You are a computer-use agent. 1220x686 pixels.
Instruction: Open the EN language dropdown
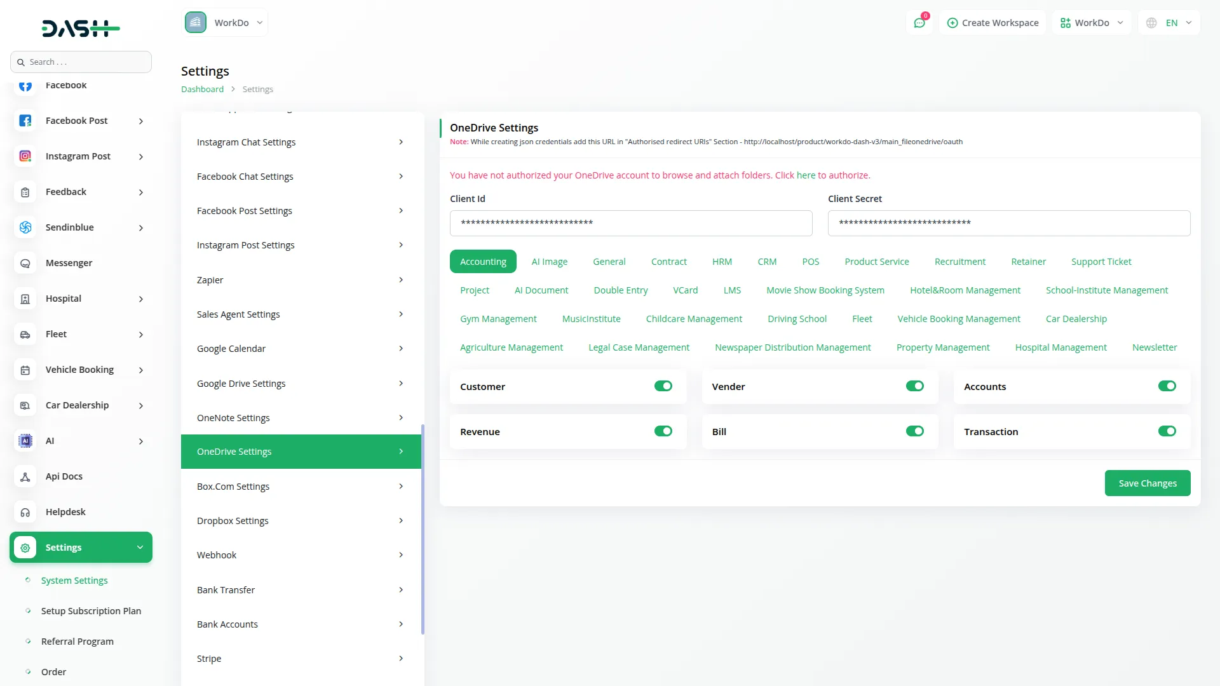(x=1169, y=22)
